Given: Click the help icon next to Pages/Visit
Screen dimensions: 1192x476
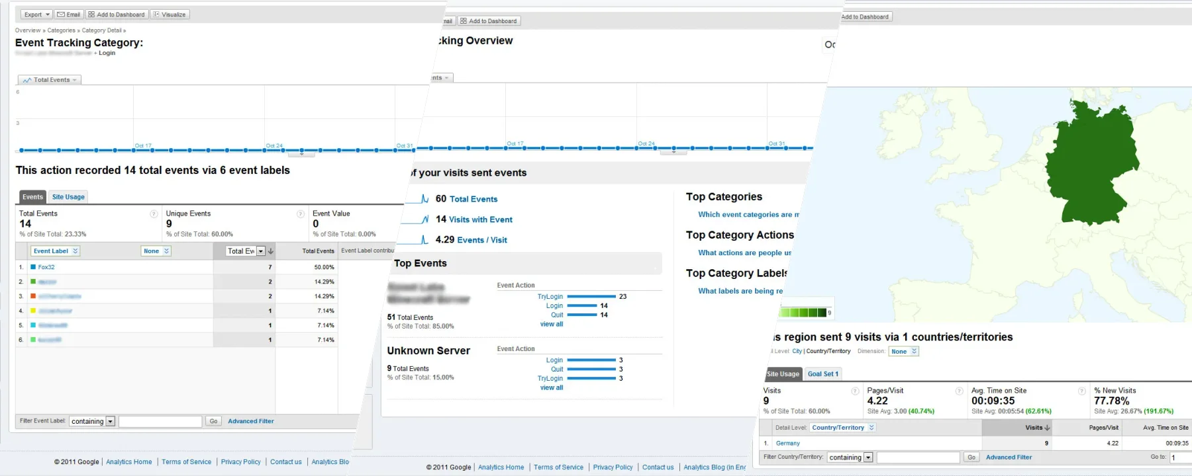Looking at the screenshot, I should [x=959, y=391].
